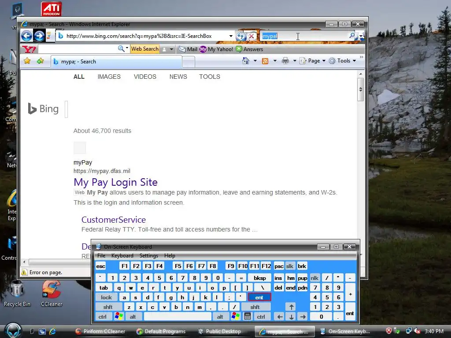Click the Tools gear button
The height and width of the screenshot is (338, 451).
click(343, 61)
